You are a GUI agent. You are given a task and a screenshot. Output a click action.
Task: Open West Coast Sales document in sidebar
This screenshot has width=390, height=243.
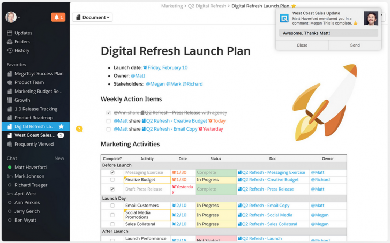[35, 135]
